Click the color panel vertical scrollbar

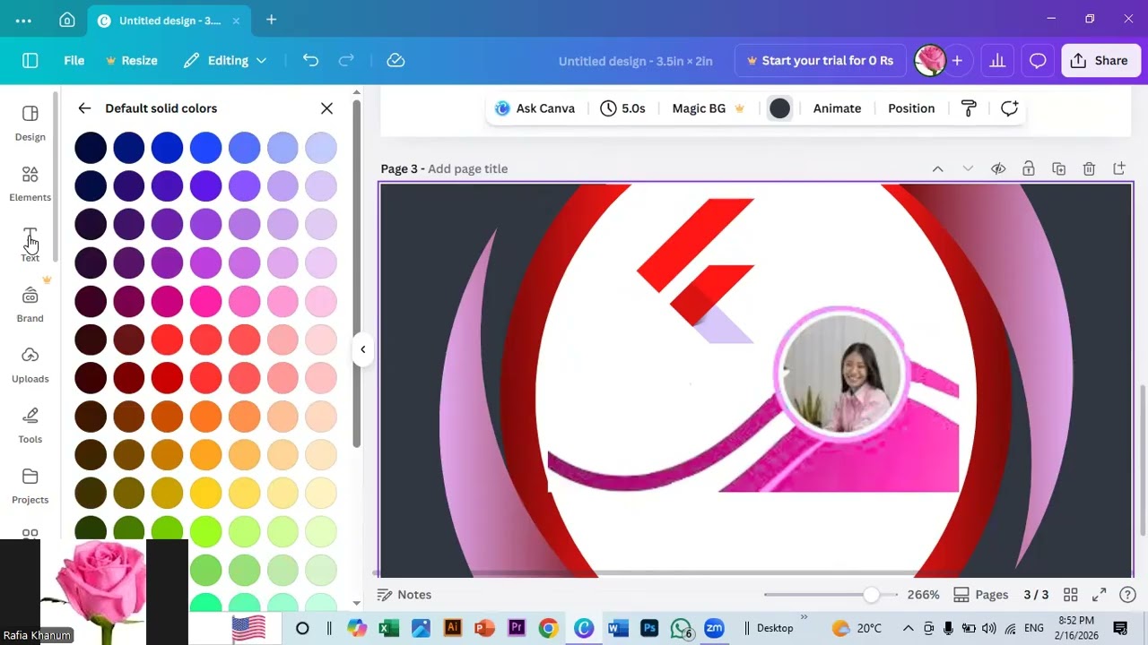pos(356,273)
